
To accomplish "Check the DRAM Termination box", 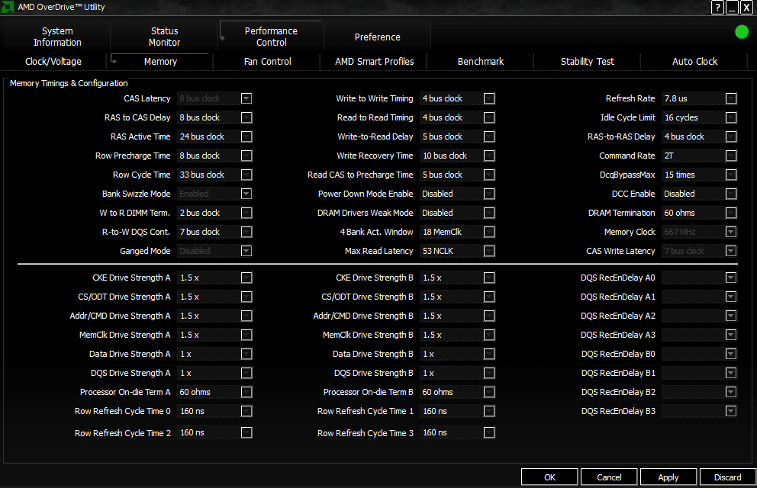I will [x=731, y=213].
